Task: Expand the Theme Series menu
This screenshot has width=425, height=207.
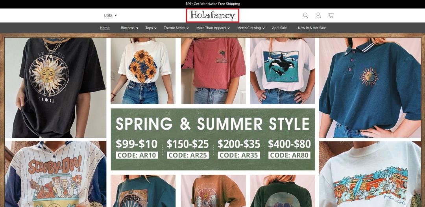Action: click(x=176, y=28)
